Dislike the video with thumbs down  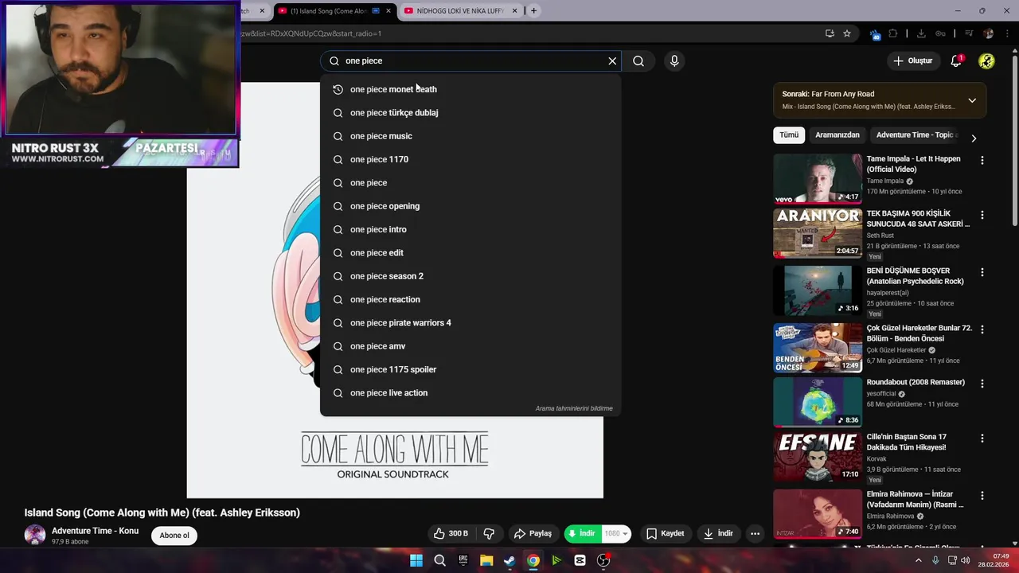coord(490,533)
